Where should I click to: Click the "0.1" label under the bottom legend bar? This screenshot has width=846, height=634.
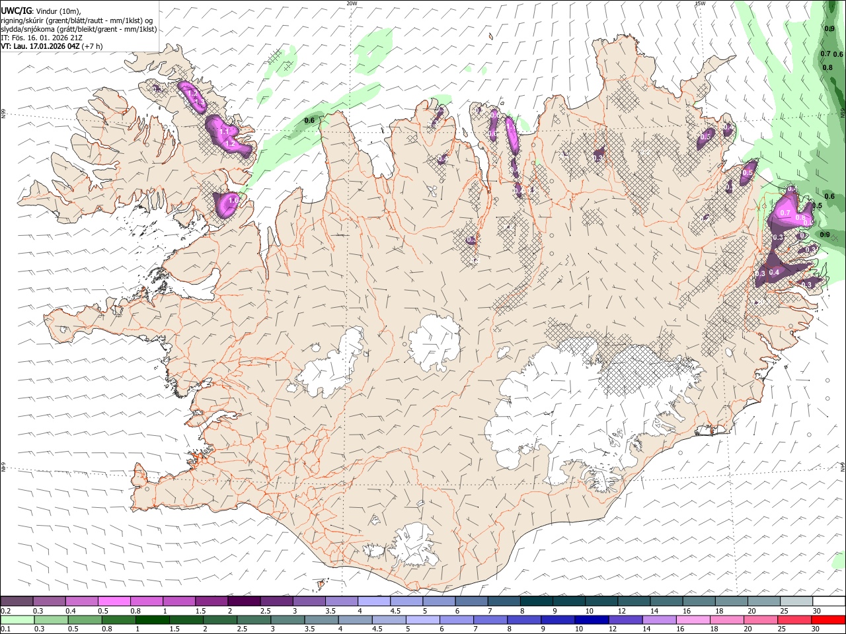(x=5, y=629)
